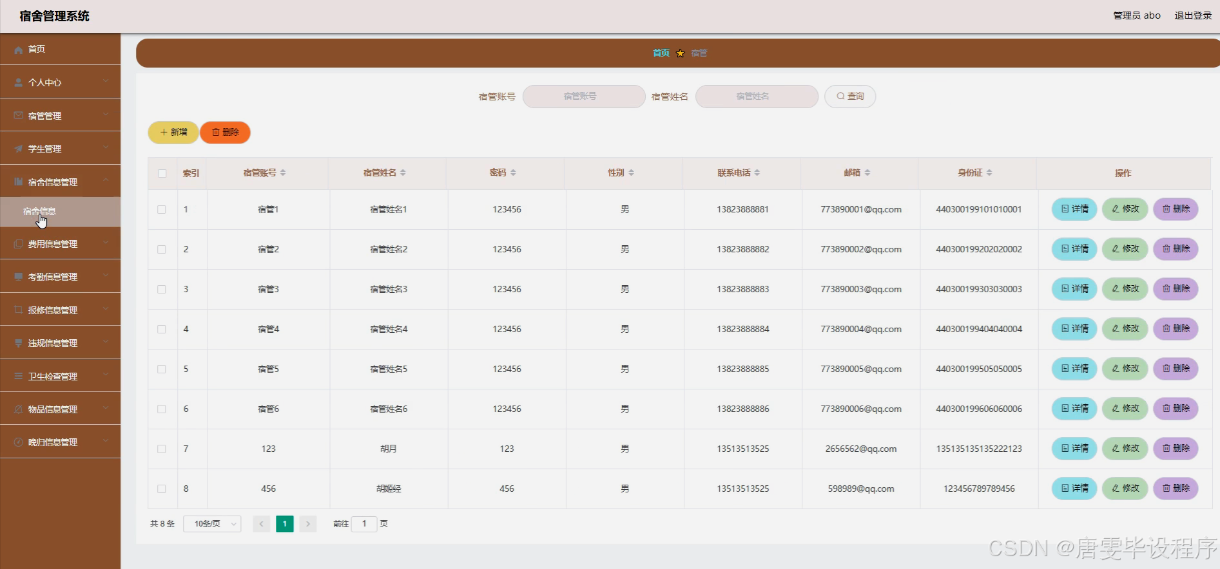The image size is (1220, 569).
Task: Sort by 性别 column sort arrows
Action: click(x=632, y=173)
